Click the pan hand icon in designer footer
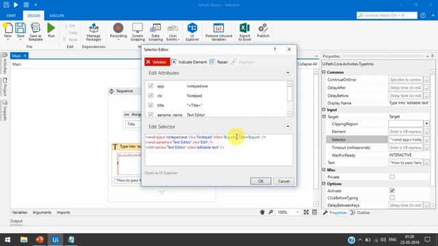438x246 pixels. click(x=262, y=213)
